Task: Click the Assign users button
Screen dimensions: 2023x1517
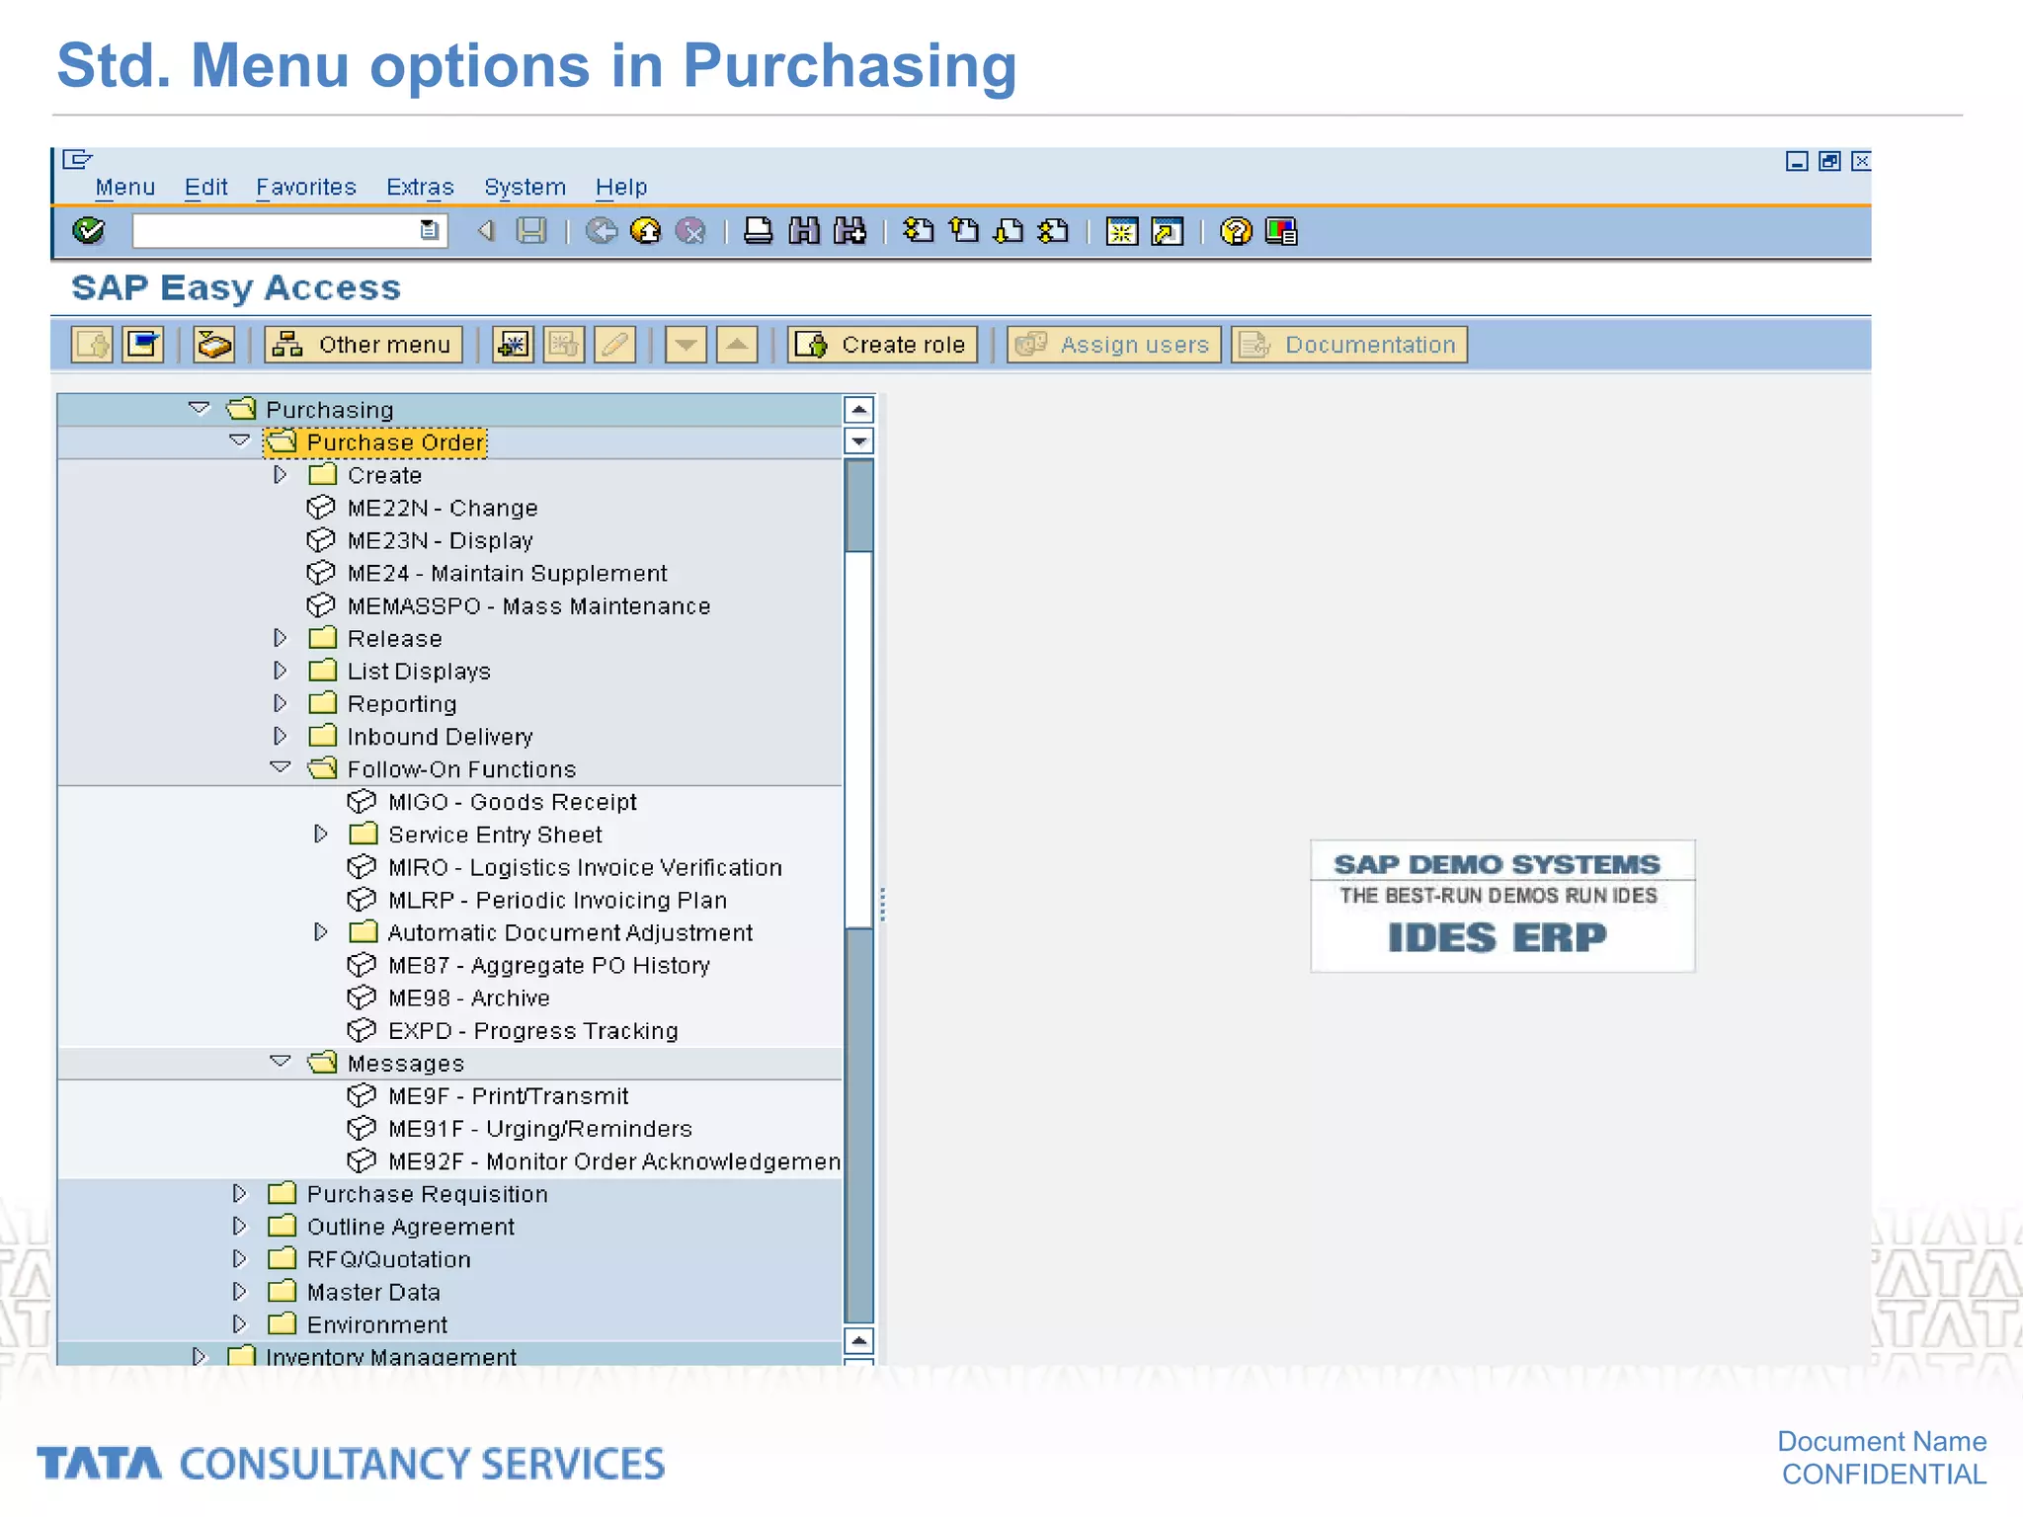Action: coord(1114,345)
